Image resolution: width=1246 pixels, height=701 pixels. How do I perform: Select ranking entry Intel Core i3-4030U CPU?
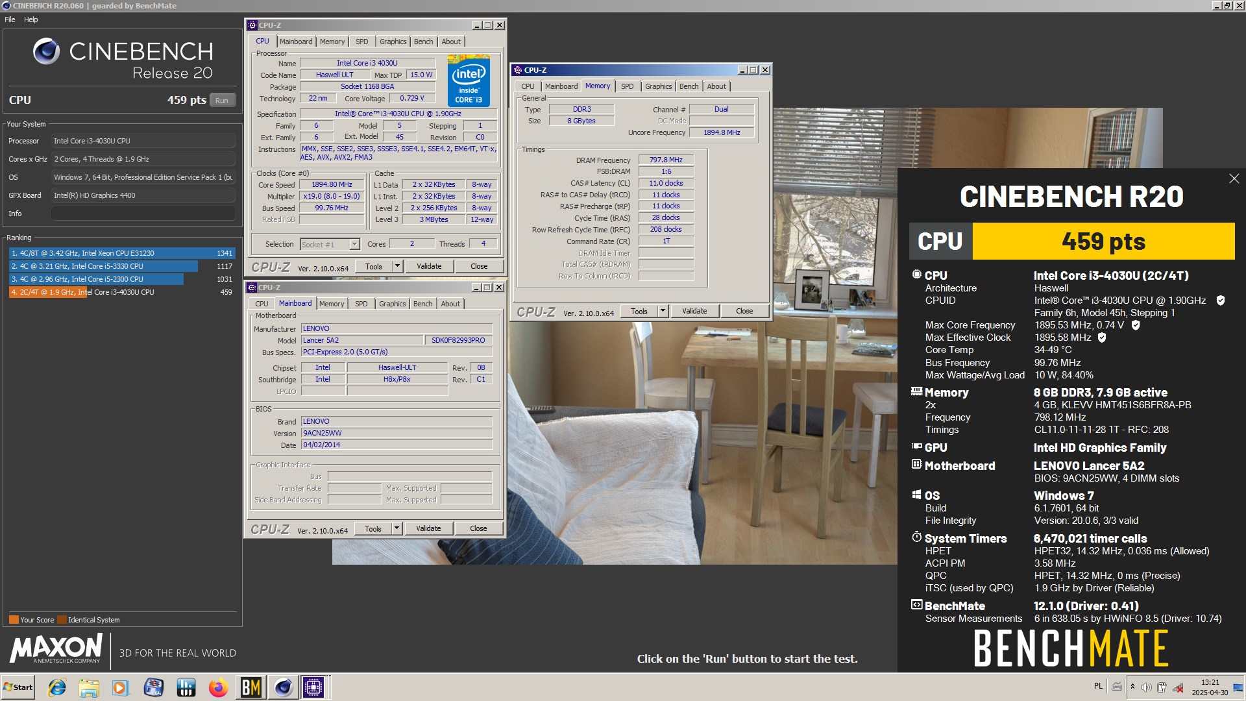tap(122, 292)
